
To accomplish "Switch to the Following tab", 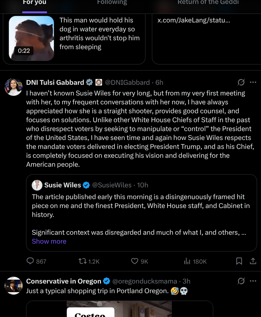I will [x=112, y=3].
